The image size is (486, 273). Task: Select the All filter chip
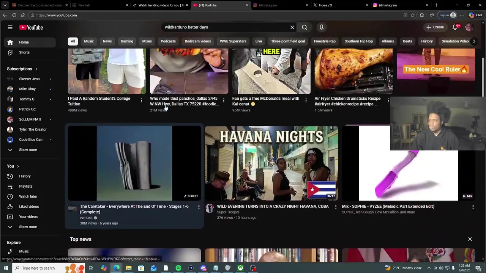tap(73, 41)
